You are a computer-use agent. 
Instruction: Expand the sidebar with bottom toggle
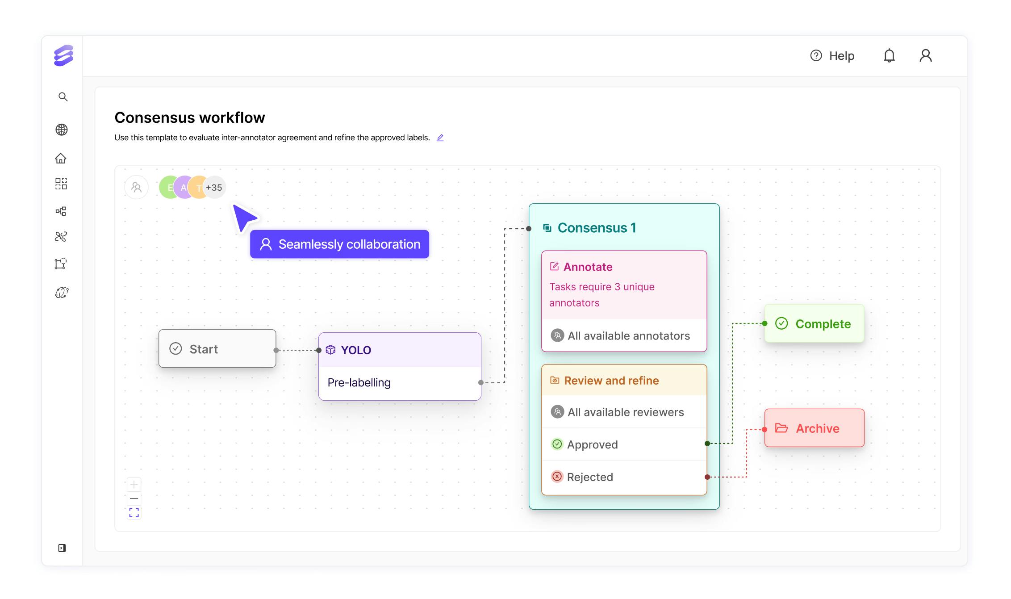coord(62,548)
